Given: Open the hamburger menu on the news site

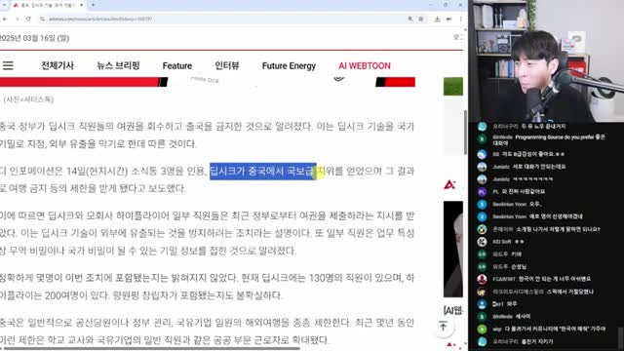Looking at the screenshot, I should pos(8,65).
